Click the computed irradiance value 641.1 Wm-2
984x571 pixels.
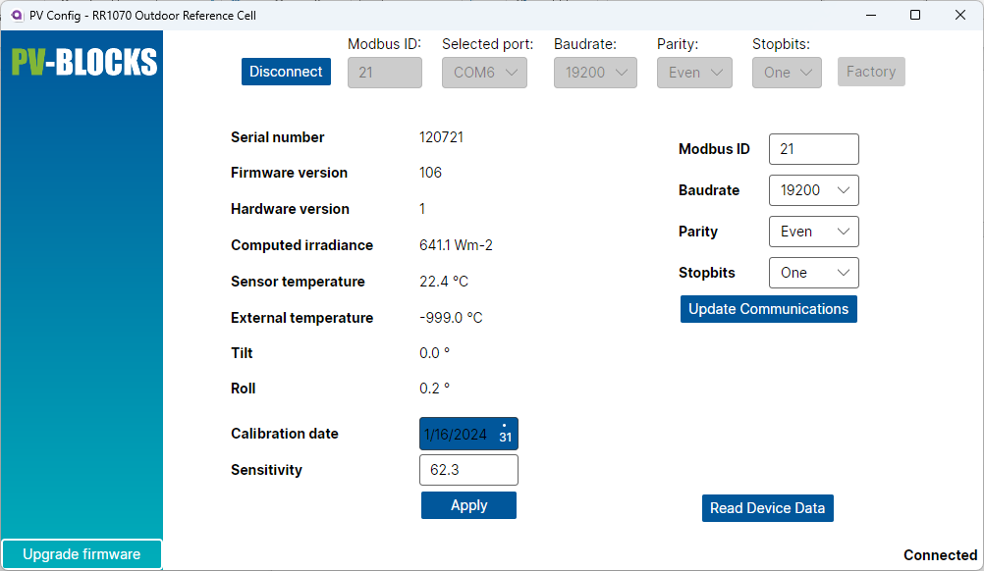[457, 245]
